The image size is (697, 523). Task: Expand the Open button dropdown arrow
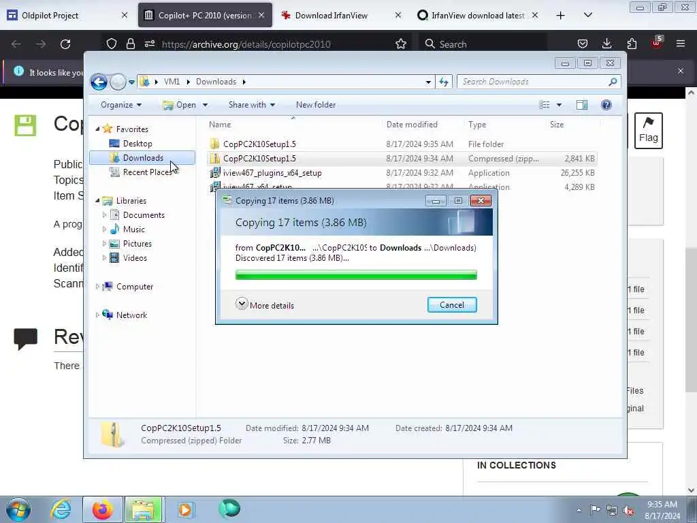pos(205,105)
